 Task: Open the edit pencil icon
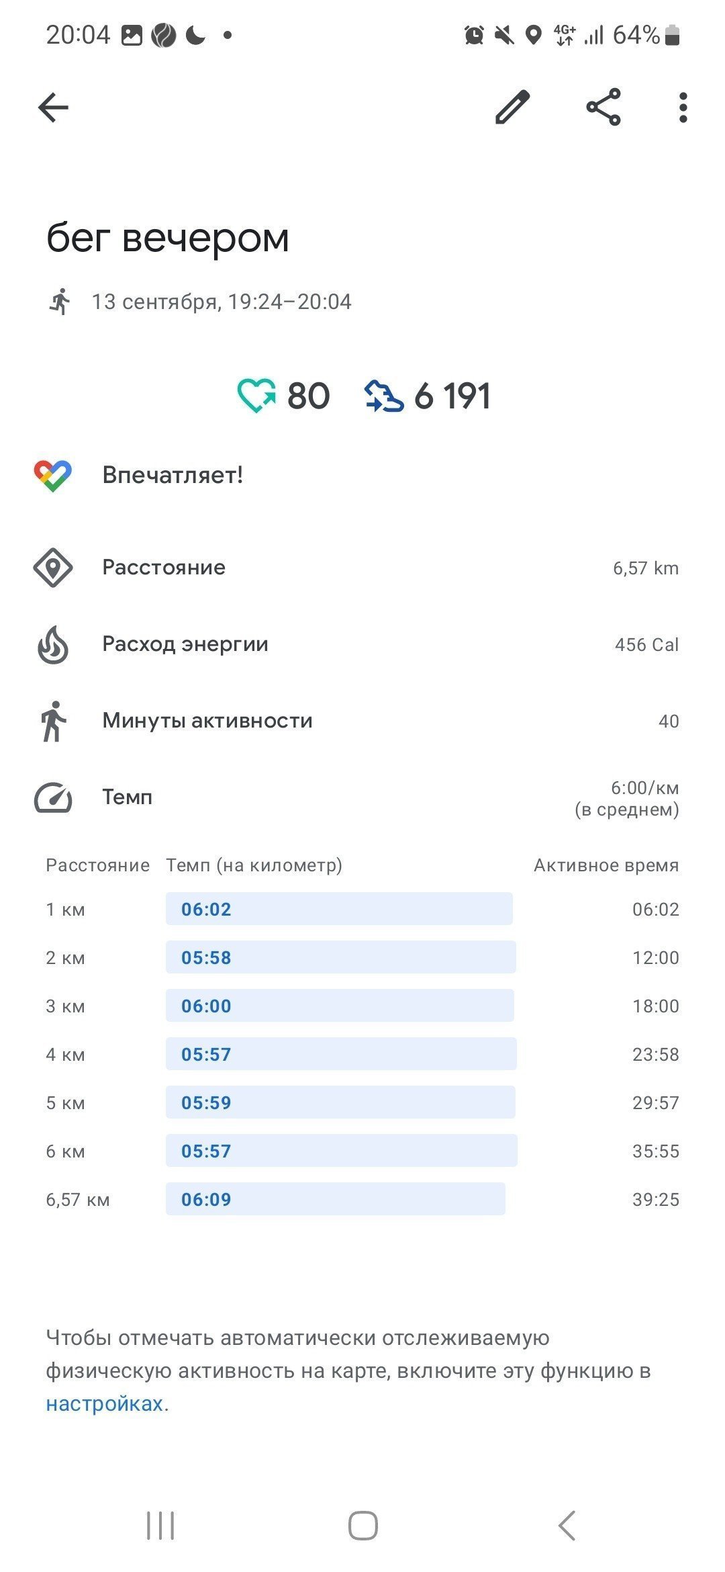point(513,107)
